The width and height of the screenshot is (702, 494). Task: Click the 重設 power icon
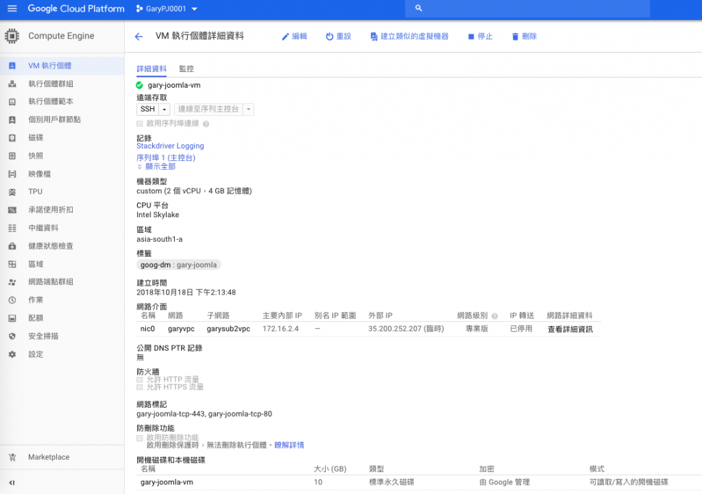click(330, 37)
